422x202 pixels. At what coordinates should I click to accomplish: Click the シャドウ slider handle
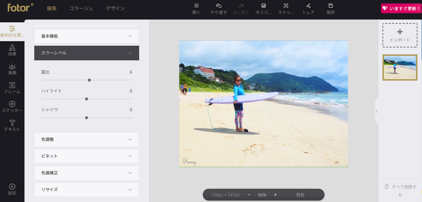(86, 118)
